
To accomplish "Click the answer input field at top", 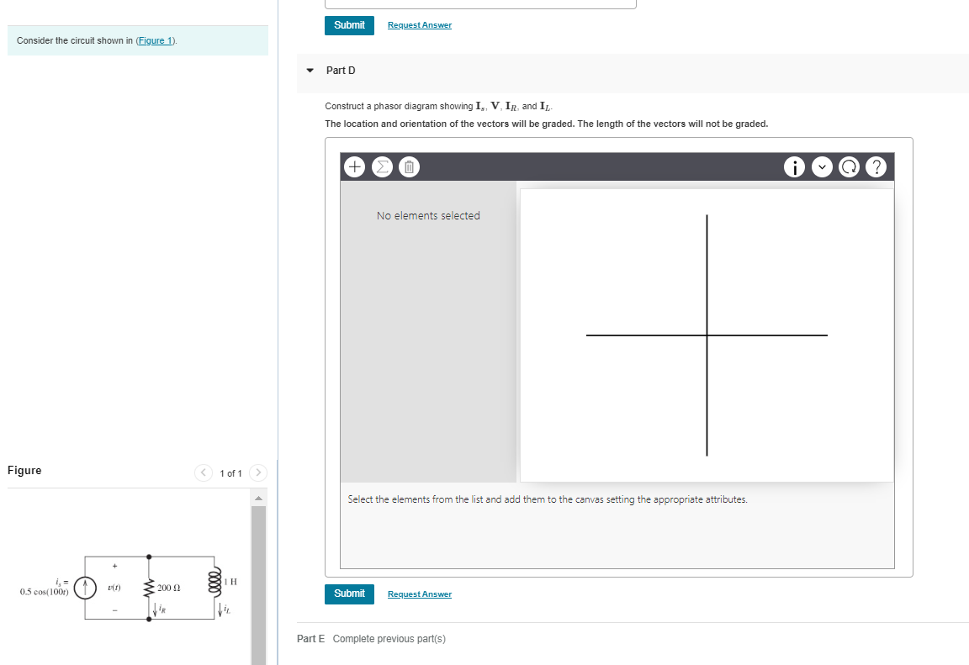I will (x=480, y=4).
